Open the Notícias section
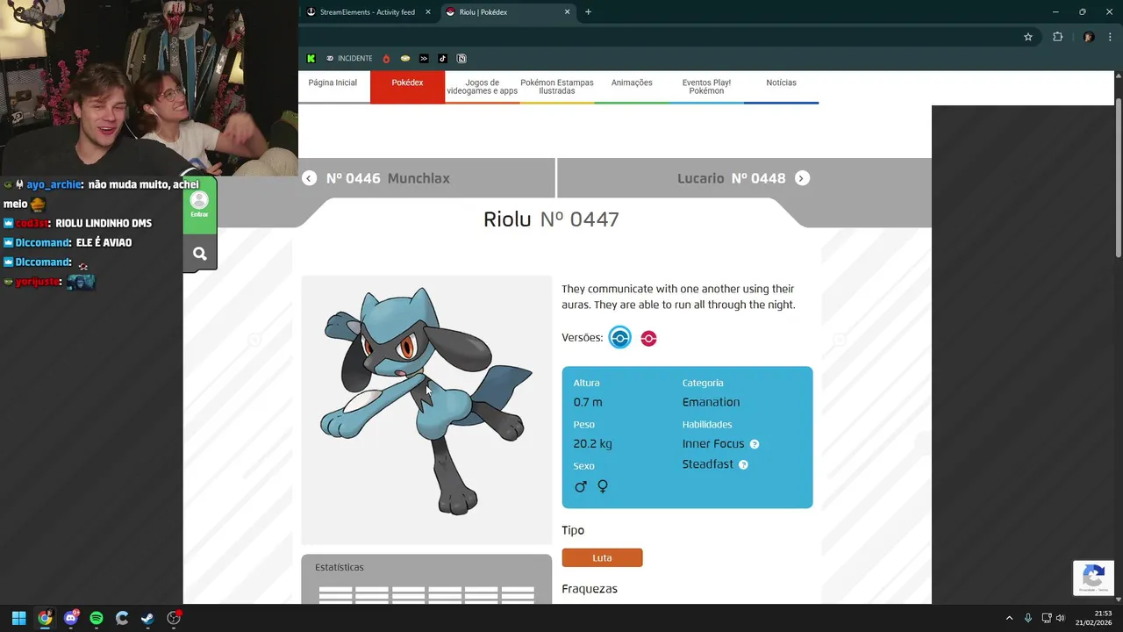The height and width of the screenshot is (632, 1123). click(x=781, y=83)
